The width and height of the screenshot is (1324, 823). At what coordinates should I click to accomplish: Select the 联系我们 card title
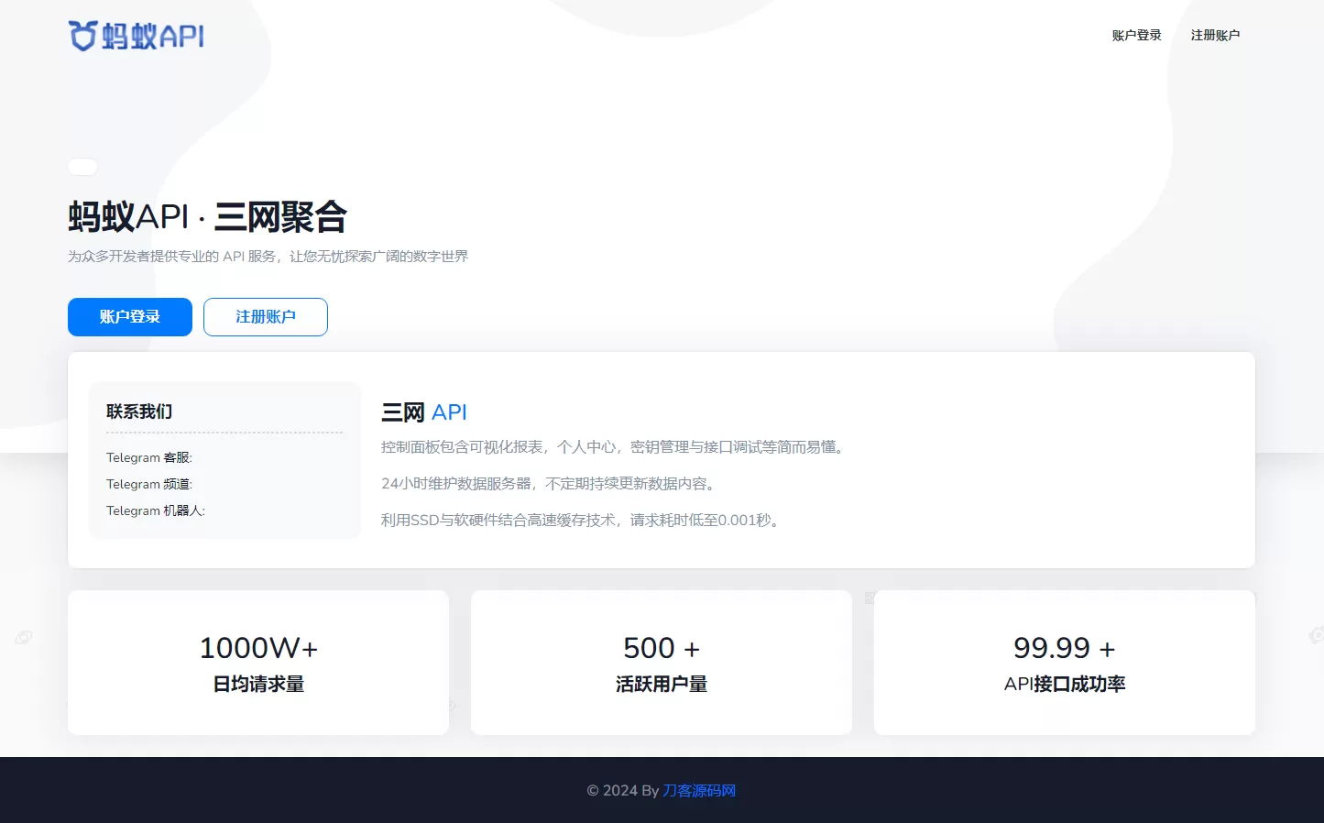tap(138, 411)
